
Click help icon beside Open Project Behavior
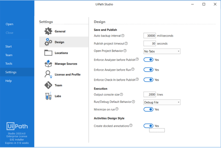coord(125,51)
